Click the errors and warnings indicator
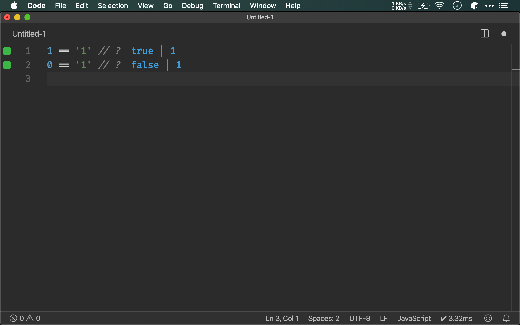Image resolution: width=520 pixels, height=325 pixels. pos(25,318)
